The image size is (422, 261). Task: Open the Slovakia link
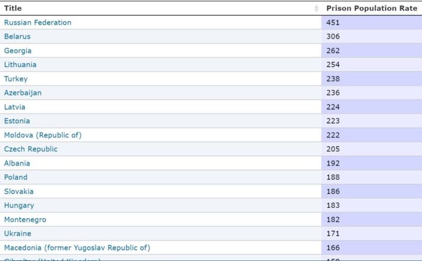click(x=19, y=192)
